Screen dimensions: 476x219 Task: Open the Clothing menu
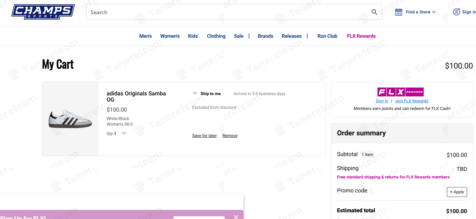pyautogui.click(x=216, y=36)
